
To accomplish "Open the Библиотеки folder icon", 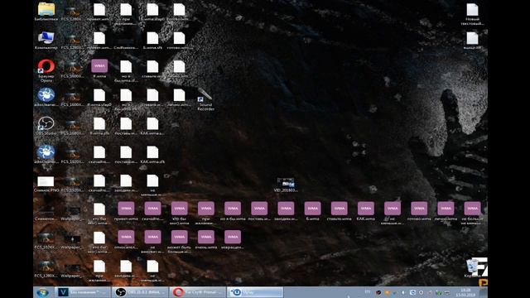I will tap(46, 9).
